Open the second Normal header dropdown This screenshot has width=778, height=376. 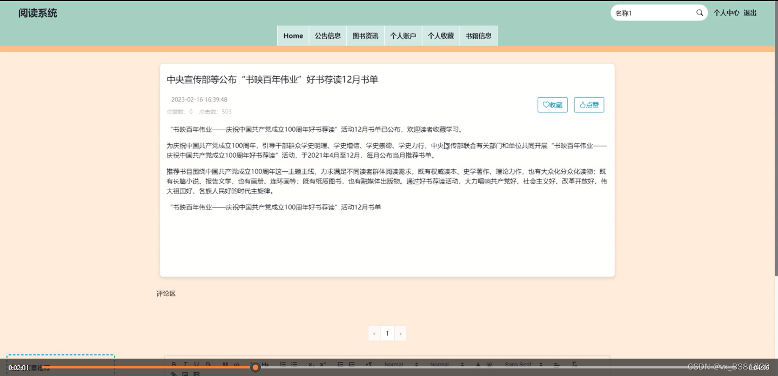tap(447, 365)
